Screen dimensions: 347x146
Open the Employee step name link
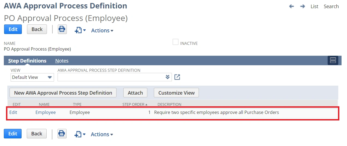click(x=46, y=112)
